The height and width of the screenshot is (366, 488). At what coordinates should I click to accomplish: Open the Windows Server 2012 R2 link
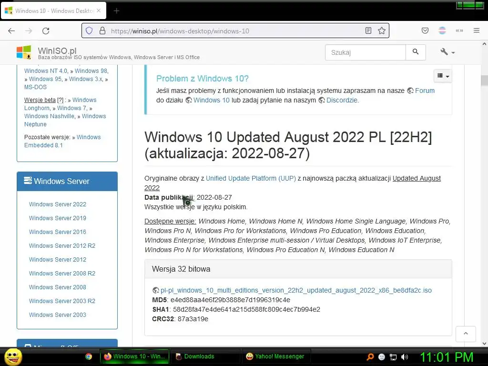pos(62,246)
